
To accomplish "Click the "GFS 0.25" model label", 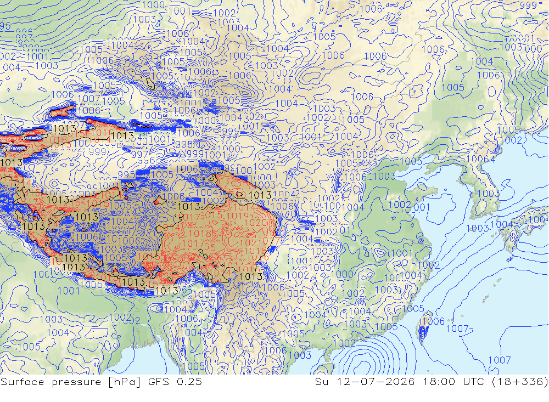I will tap(175, 382).
